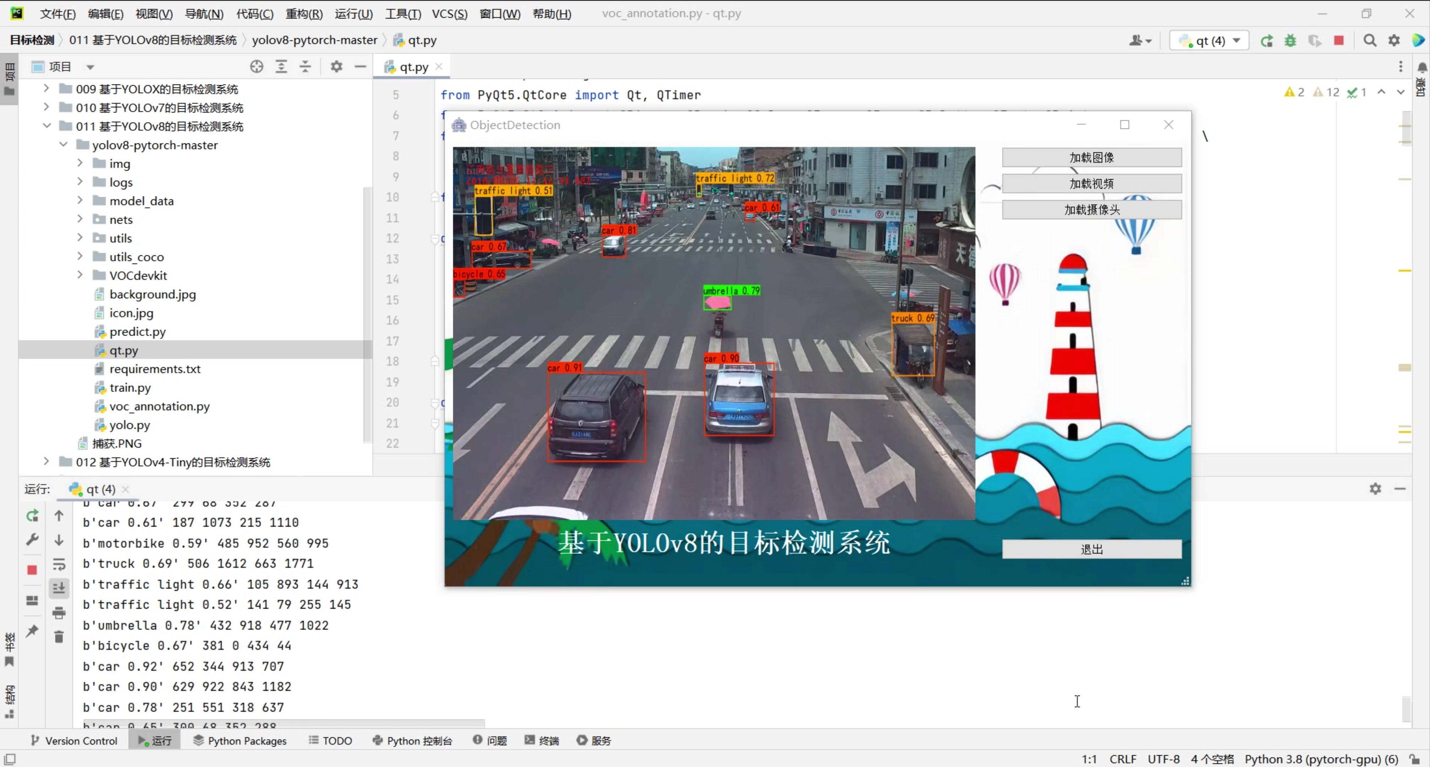The image size is (1430, 767).
Task: Open the 运行(U) menu
Action: (x=353, y=14)
